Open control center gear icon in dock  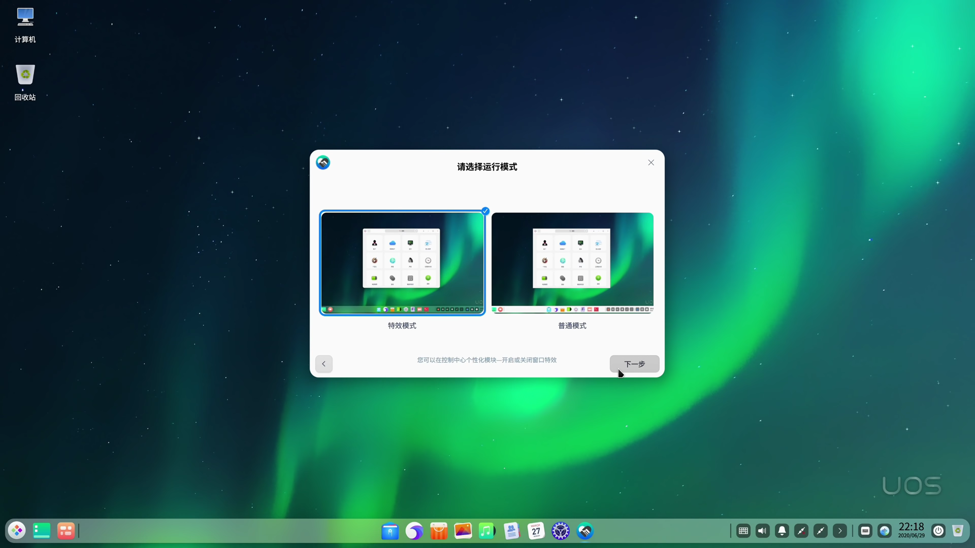[x=561, y=531]
